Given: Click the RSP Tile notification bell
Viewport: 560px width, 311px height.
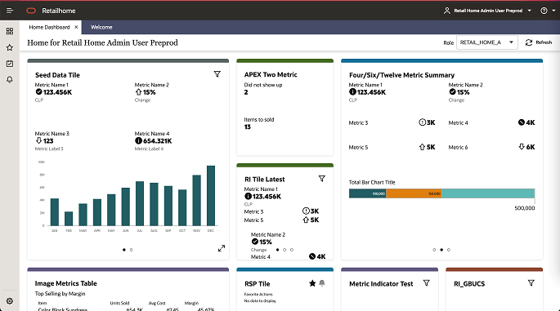Looking at the screenshot, I should click(322, 283).
